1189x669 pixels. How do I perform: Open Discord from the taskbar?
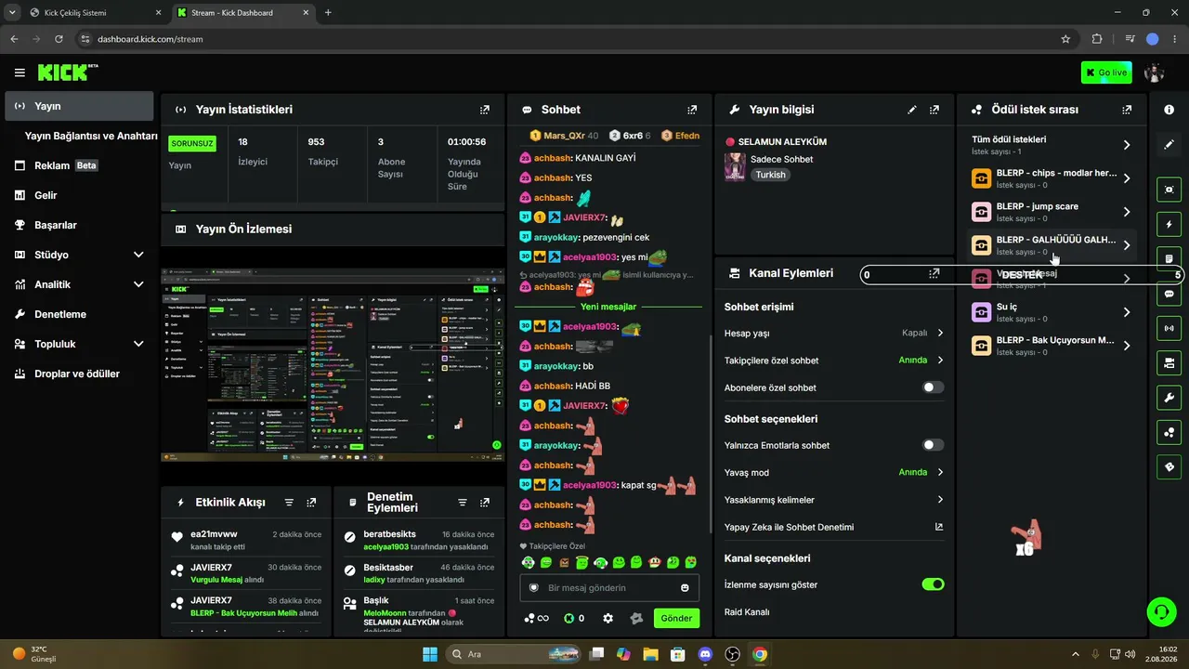(x=705, y=654)
